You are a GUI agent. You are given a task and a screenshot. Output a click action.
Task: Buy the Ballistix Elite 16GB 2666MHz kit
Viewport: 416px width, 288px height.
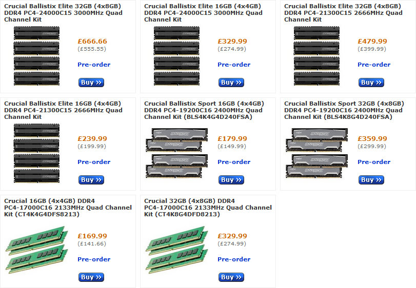coord(91,180)
